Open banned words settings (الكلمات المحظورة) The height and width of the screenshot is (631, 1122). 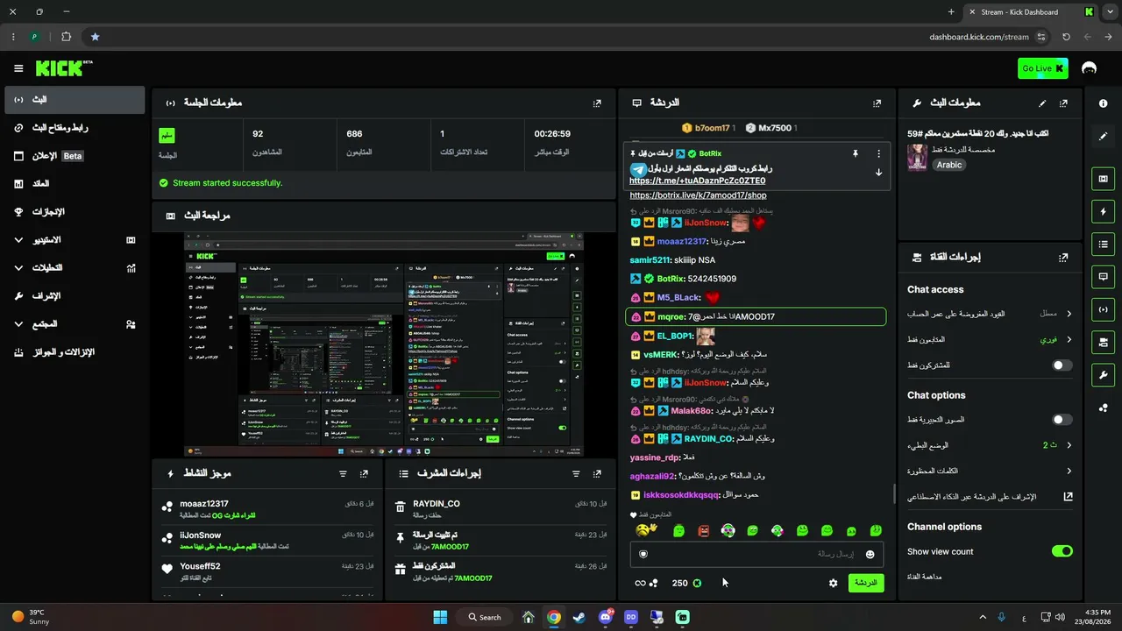click(990, 471)
